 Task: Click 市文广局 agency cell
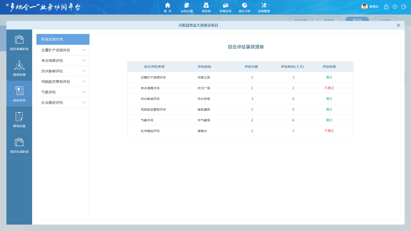point(204,88)
